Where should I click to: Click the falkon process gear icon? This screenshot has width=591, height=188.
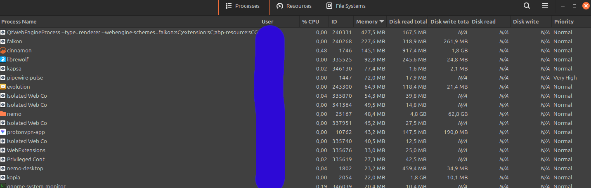[x=3, y=41]
